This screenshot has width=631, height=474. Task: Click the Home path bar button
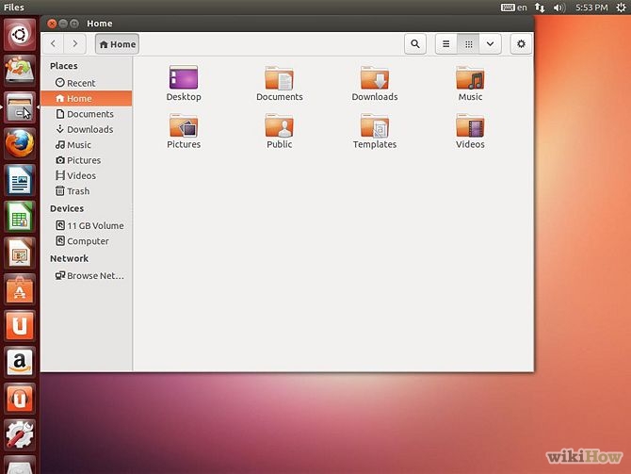(x=117, y=44)
